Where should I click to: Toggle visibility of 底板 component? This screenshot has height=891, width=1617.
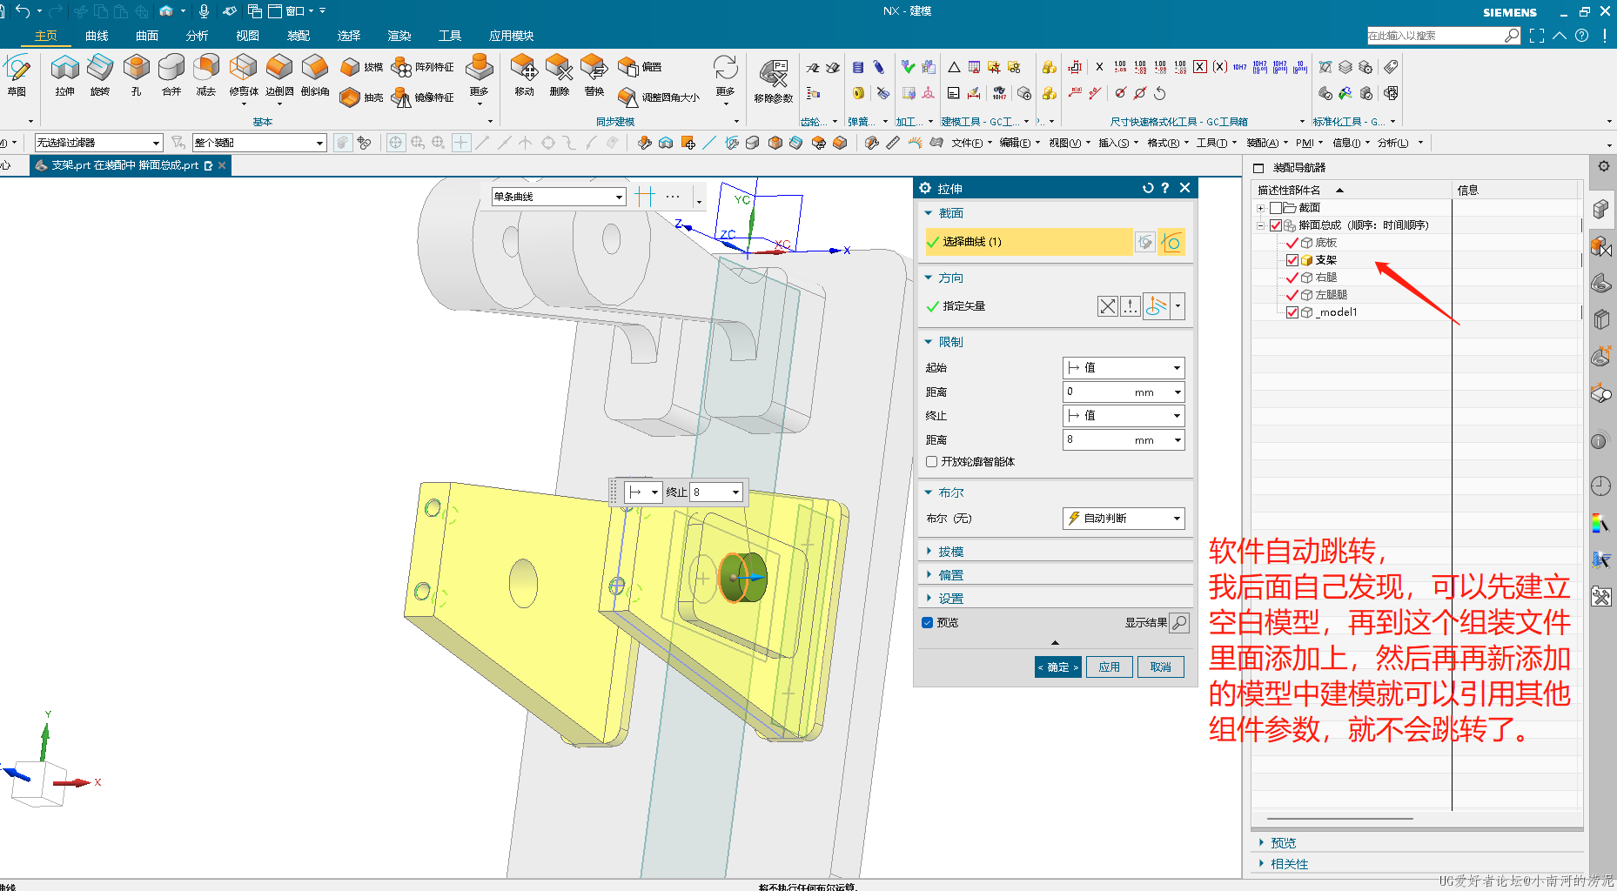1292,243
